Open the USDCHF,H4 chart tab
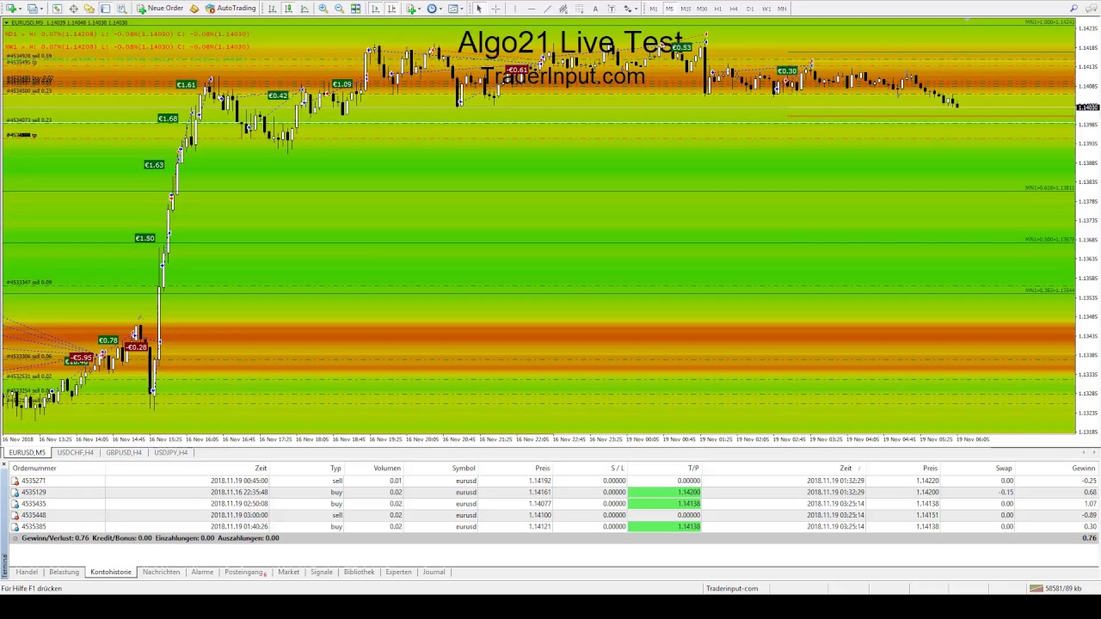 click(x=75, y=452)
